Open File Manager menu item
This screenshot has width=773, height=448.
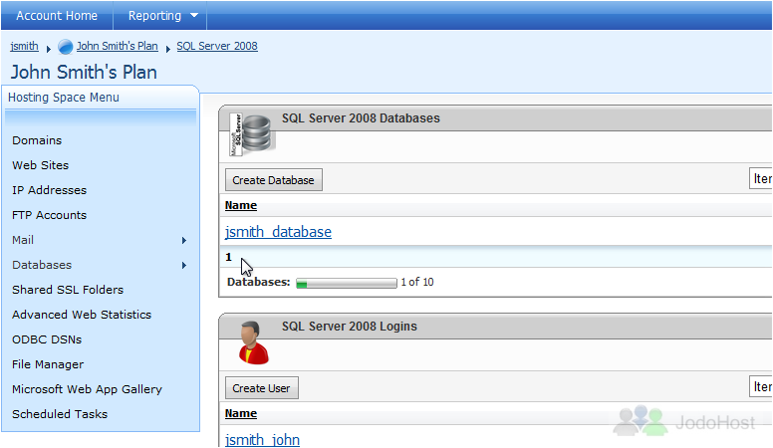(x=48, y=364)
